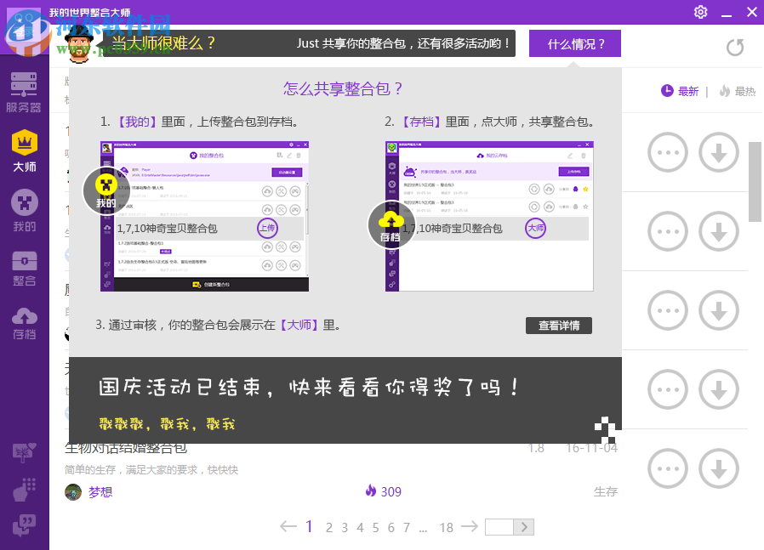This screenshot has height=550, width=764.
Task: Open the 服务器 (Servers) panel in sidebar
Action: click(x=24, y=88)
